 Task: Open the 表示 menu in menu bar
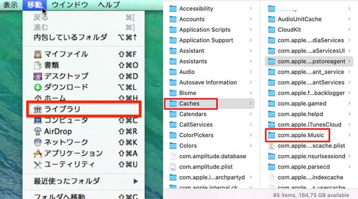pos(10,5)
